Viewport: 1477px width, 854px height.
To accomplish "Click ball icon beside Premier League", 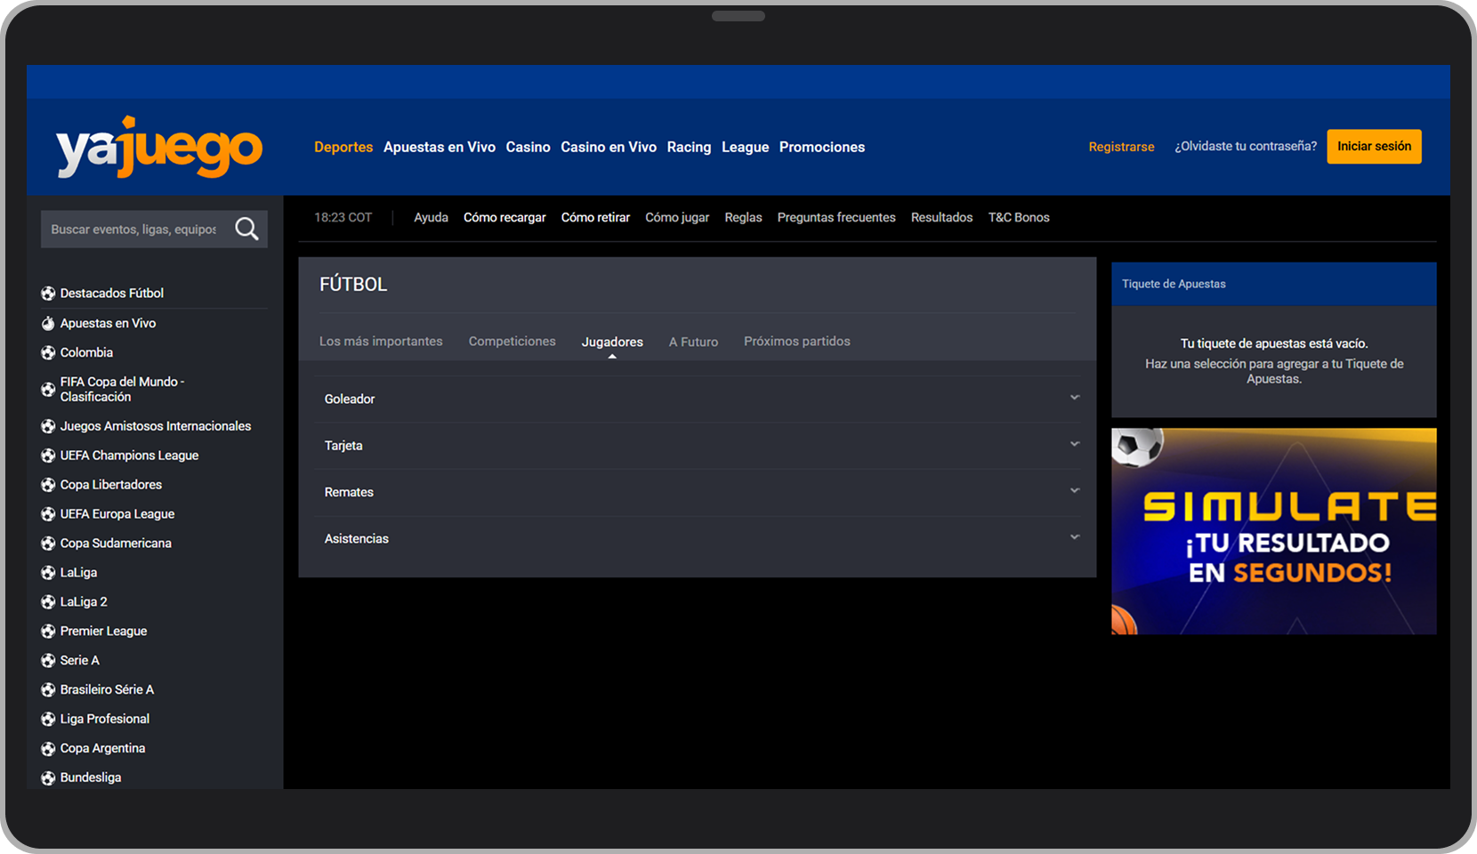I will pyautogui.click(x=48, y=632).
